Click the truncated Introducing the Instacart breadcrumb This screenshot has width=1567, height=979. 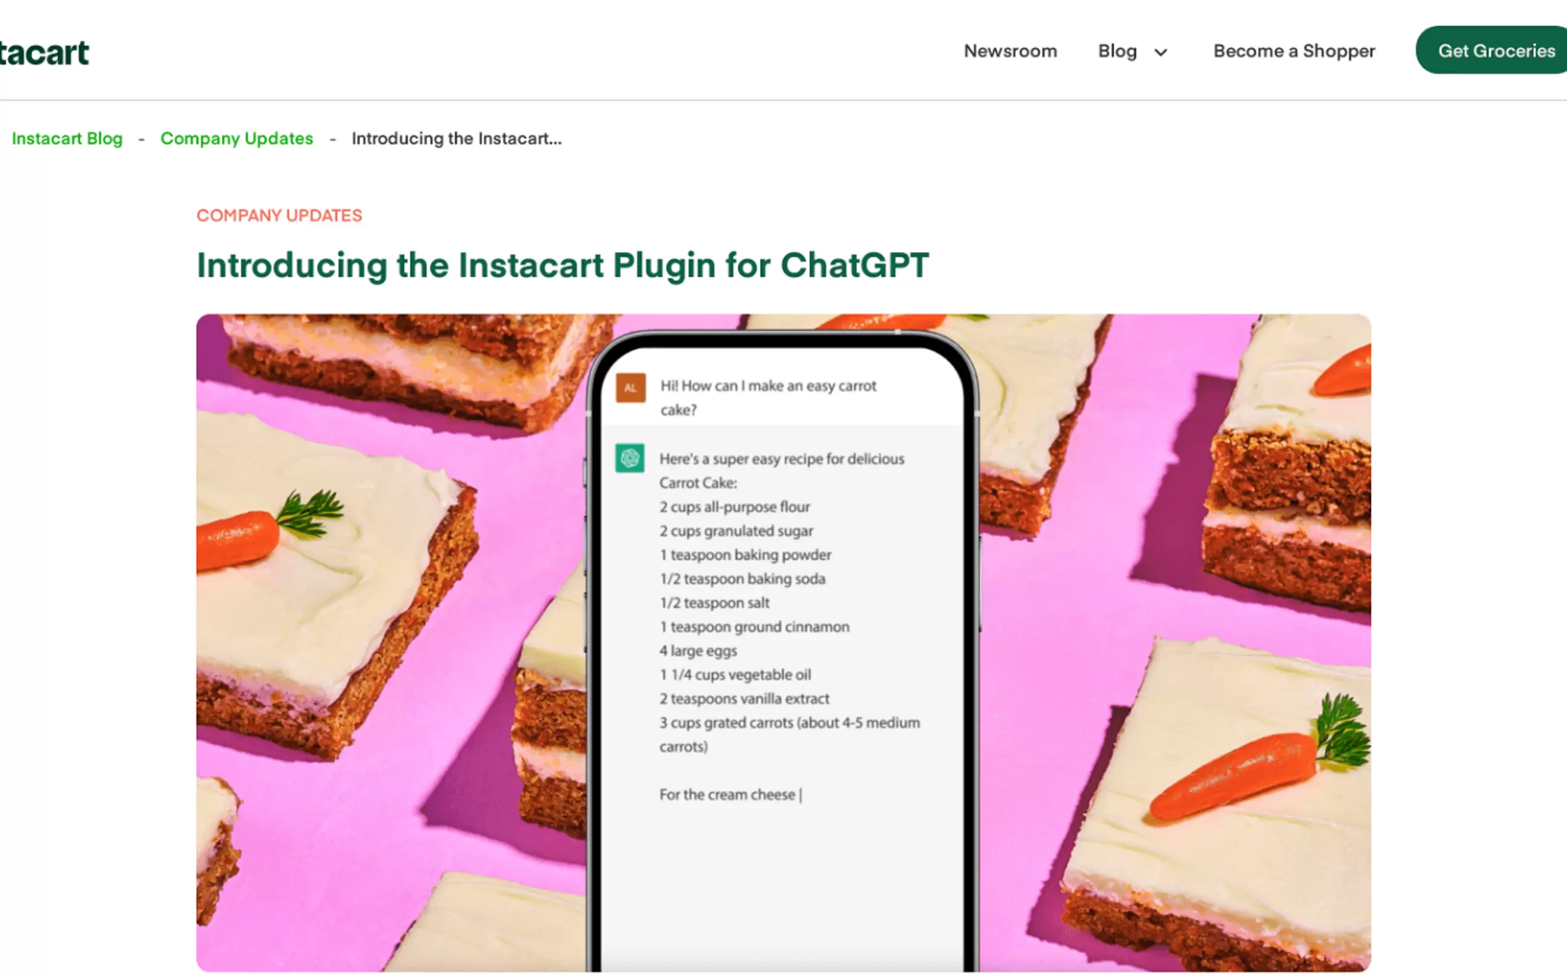coord(457,139)
